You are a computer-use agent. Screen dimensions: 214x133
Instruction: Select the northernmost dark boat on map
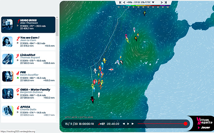[145, 13]
